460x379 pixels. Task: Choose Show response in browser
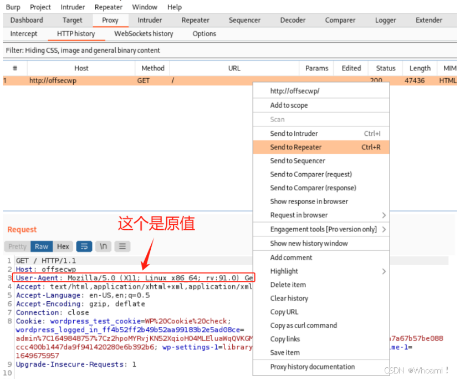click(321, 201)
